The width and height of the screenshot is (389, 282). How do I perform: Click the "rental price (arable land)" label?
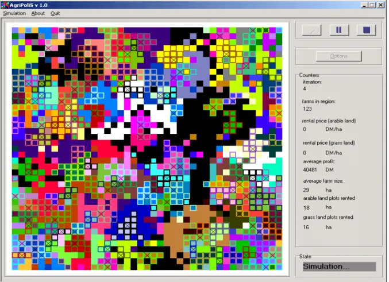pos(329,121)
